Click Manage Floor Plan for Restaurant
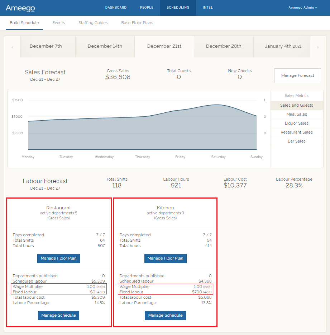The height and width of the screenshot is (335, 330). click(58, 258)
